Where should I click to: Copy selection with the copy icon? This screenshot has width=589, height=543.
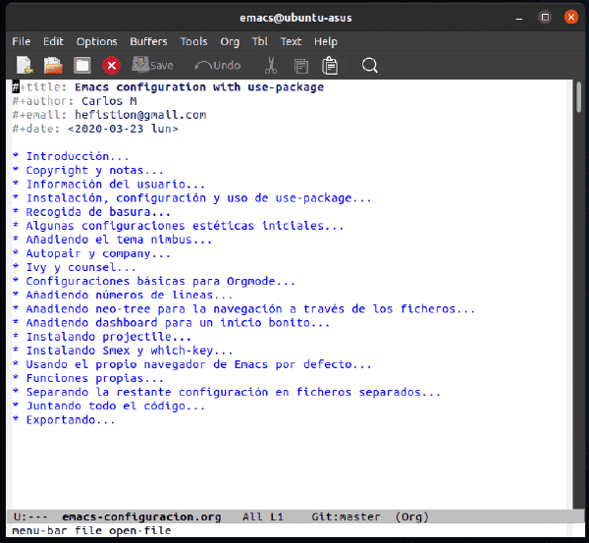tap(301, 66)
